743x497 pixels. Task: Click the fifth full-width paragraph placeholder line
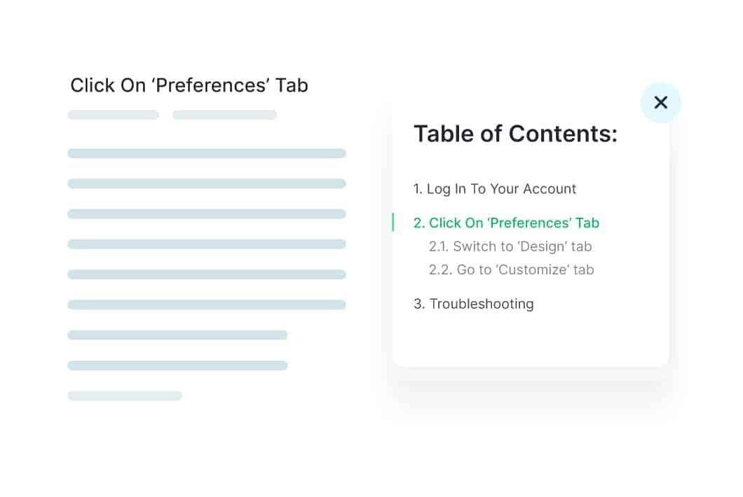click(x=207, y=274)
